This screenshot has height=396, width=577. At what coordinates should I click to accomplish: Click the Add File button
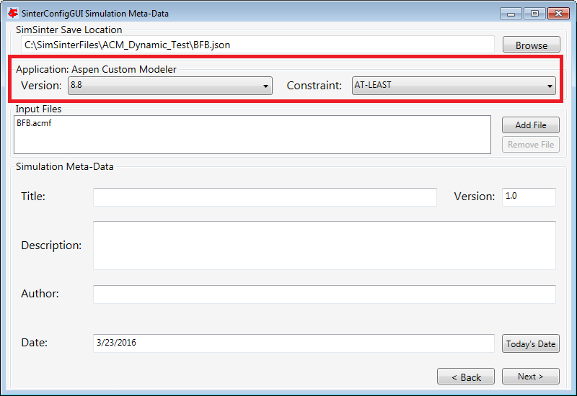click(531, 125)
